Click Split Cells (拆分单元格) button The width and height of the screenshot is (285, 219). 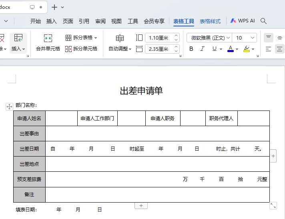[81, 49]
